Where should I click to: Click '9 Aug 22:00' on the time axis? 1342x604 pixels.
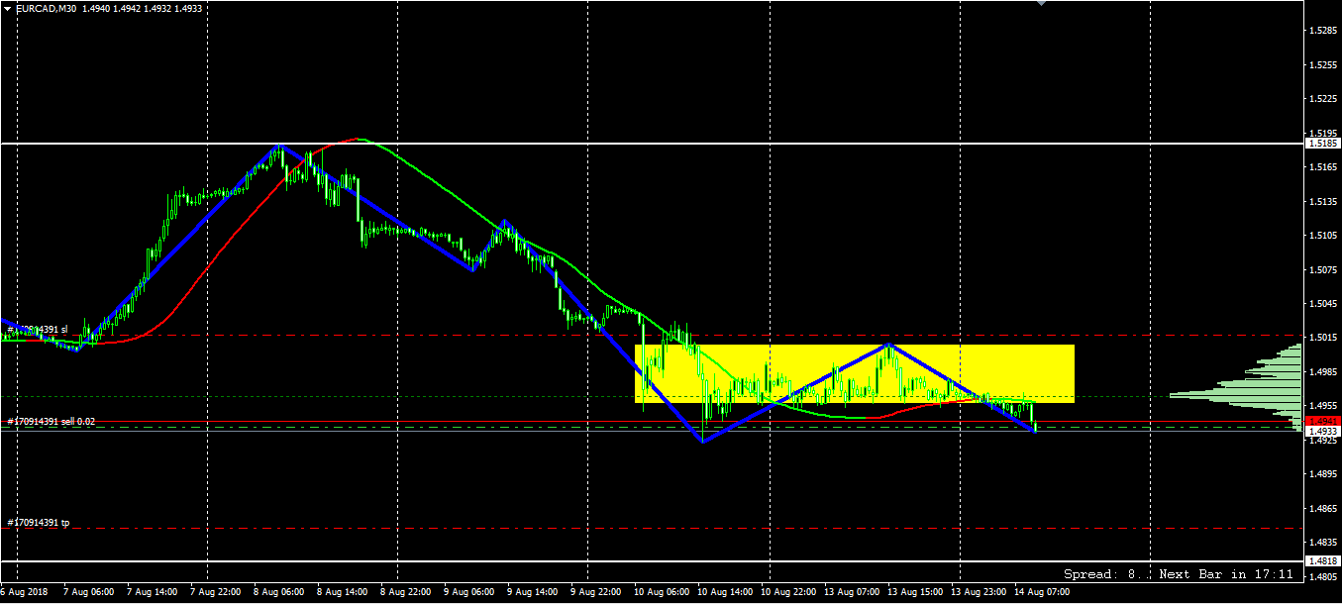595,592
